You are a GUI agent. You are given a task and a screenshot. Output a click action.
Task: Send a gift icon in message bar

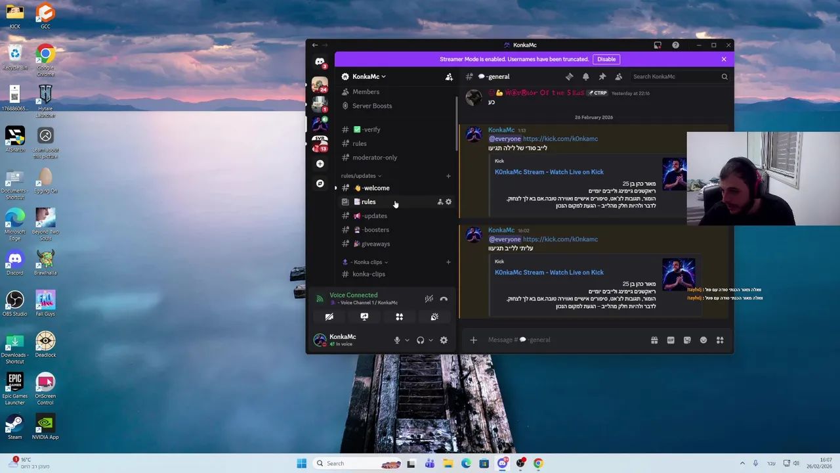[654, 340]
